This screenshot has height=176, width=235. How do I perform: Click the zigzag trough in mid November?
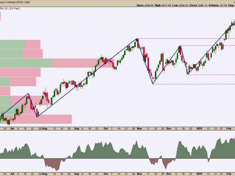click(153, 84)
